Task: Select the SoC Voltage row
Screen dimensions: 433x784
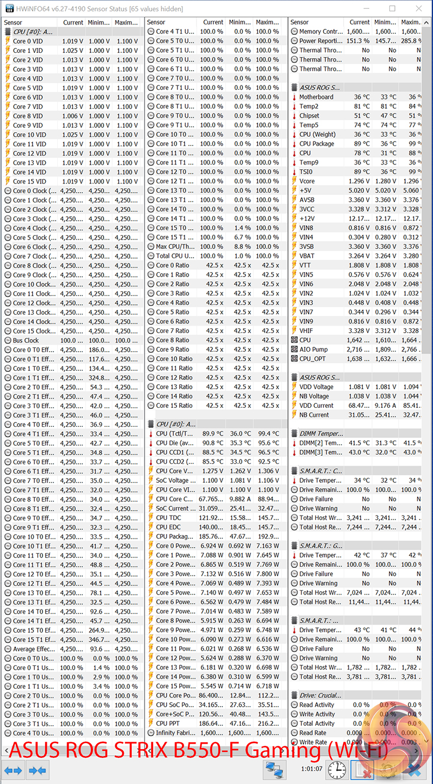Action: pyautogui.click(x=216, y=480)
